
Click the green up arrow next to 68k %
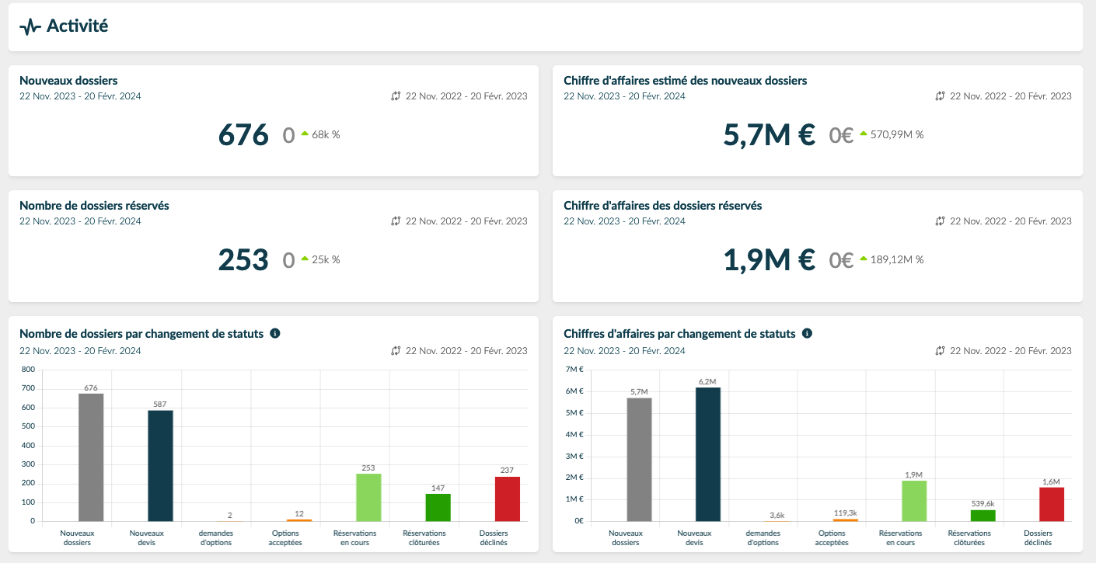point(305,134)
